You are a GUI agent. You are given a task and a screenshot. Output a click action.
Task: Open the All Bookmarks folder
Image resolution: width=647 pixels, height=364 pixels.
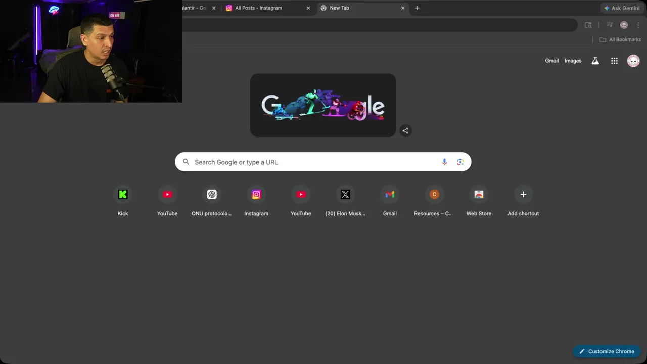620,39
